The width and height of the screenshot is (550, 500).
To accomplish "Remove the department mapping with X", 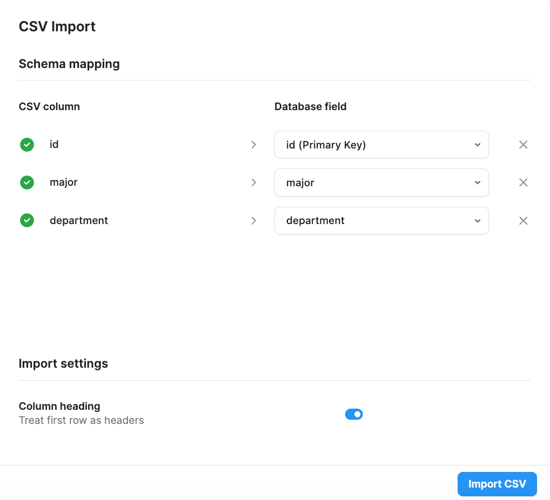I will tap(524, 220).
